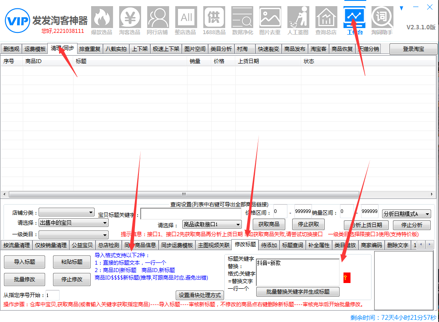Click the 设置滑块处理方式 button
This screenshot has width=439, height=322.
click(x=200, y=295)
